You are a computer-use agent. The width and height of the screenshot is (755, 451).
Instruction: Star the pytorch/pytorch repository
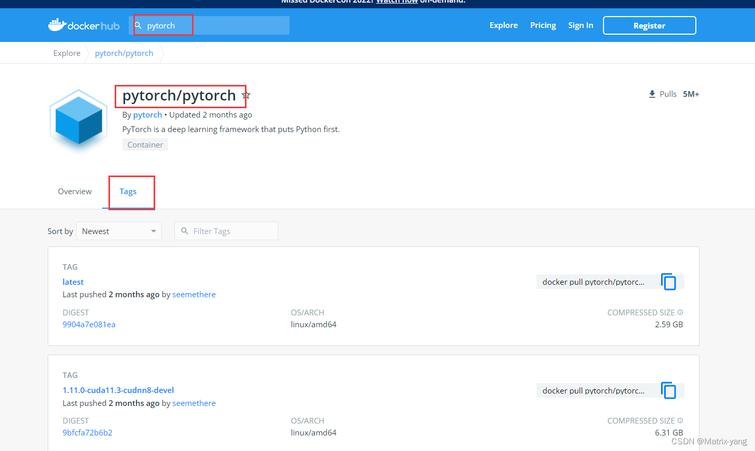[246, 95]
